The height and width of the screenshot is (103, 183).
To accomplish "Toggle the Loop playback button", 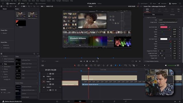I will [x=97, y=61].
